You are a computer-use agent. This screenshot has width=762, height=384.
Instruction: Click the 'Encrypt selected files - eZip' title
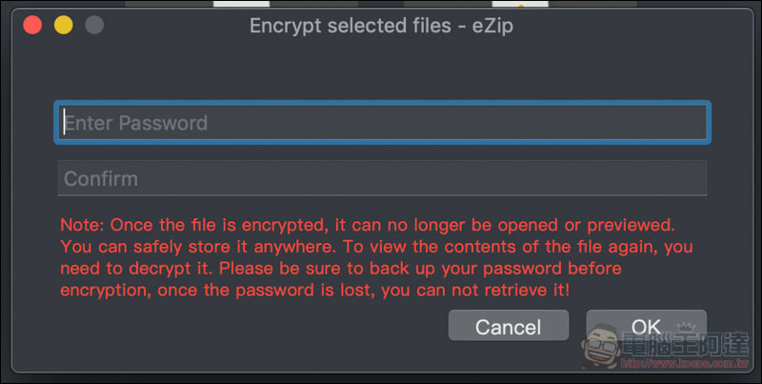point(382,26)
